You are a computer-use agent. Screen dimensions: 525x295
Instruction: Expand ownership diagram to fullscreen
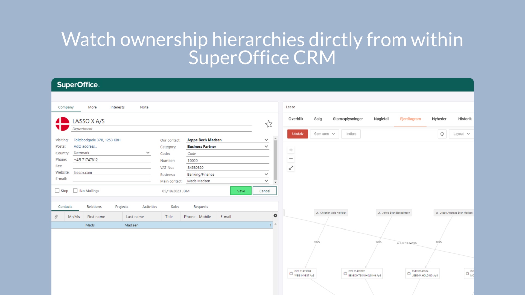(x=291, y=168)
